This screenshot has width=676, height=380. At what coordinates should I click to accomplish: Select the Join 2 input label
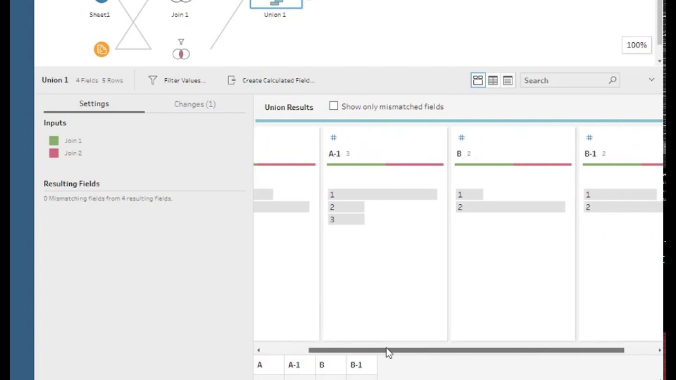[73, 153]
